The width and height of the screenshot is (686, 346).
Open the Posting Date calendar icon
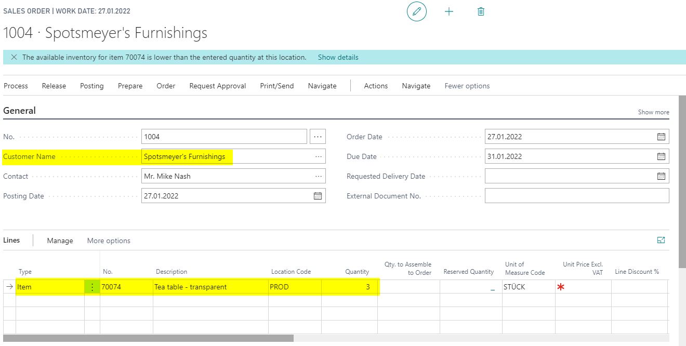pyautogui.click(x=318, y=196)
